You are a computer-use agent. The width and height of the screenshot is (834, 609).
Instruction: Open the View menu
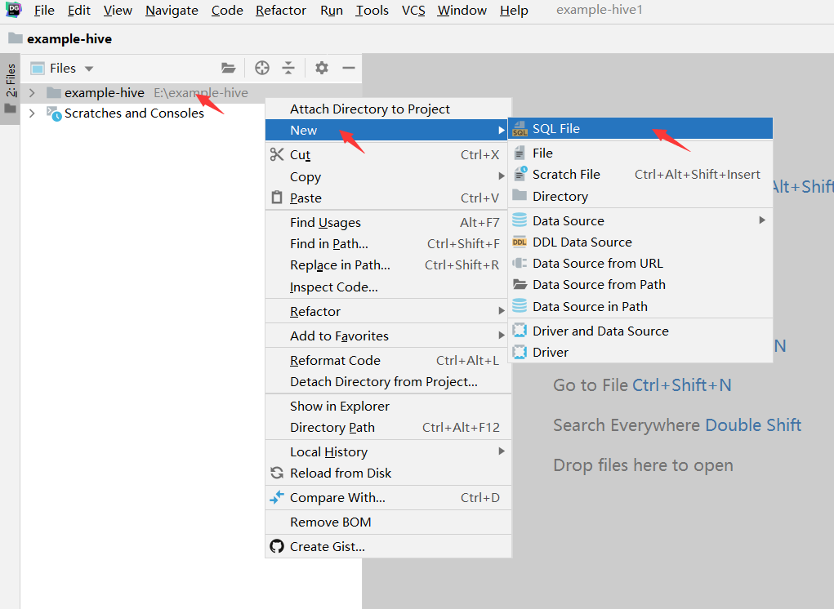tap(118, 10)
